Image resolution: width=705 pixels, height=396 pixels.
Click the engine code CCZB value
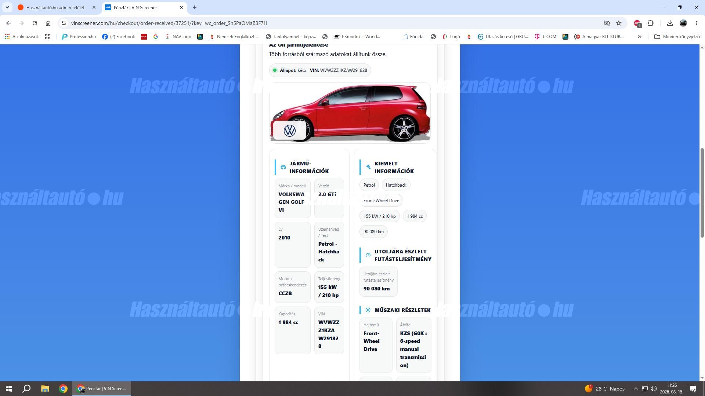(x=285, y=293)
